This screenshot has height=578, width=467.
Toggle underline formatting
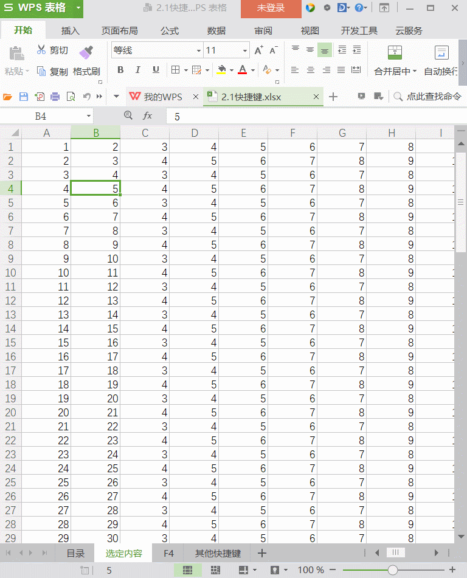coord(156,71)
